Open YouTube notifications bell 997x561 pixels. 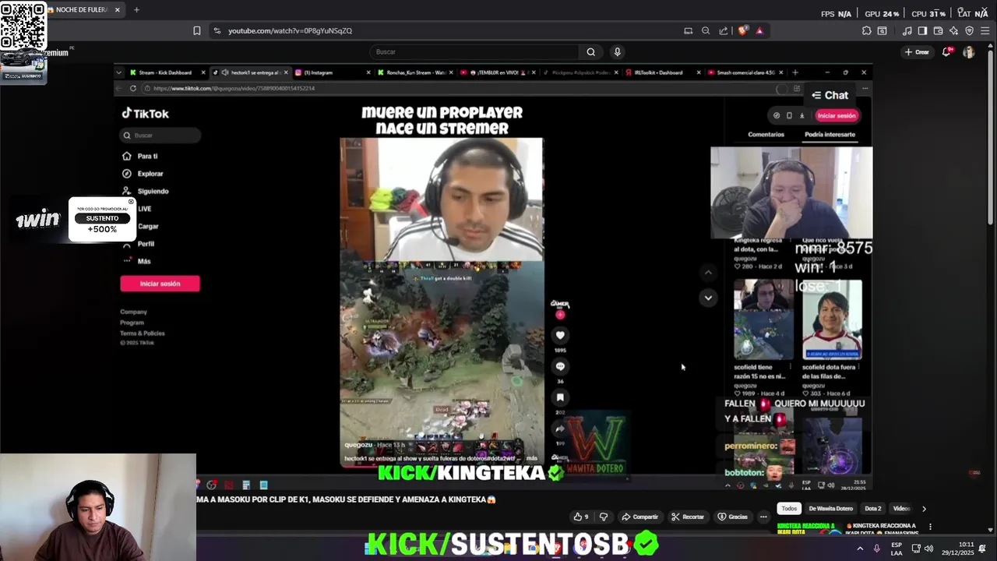click(x=947, y=52)
